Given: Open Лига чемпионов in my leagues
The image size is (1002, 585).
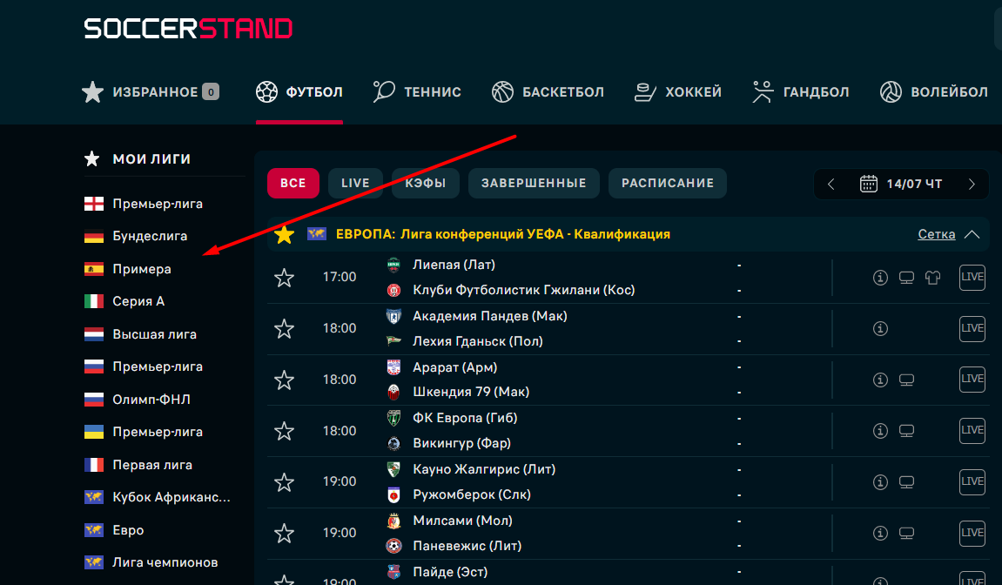Looking at the screenshot, I should pos(151,562).
